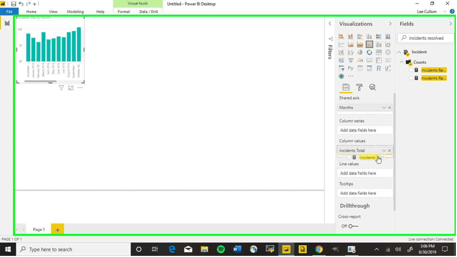The image size is (457, 257).
Task: Click the visual's filter funnel icon
Action: [x=61, y=88]
